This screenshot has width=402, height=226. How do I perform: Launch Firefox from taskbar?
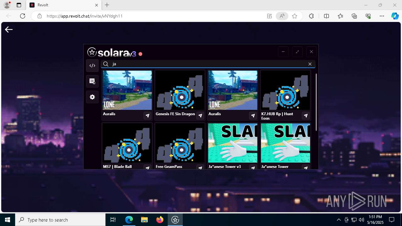tap(160, 220)
